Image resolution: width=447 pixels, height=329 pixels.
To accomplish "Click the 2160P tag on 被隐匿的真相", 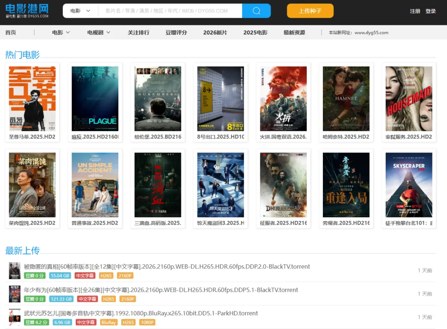I will [125, 276].
